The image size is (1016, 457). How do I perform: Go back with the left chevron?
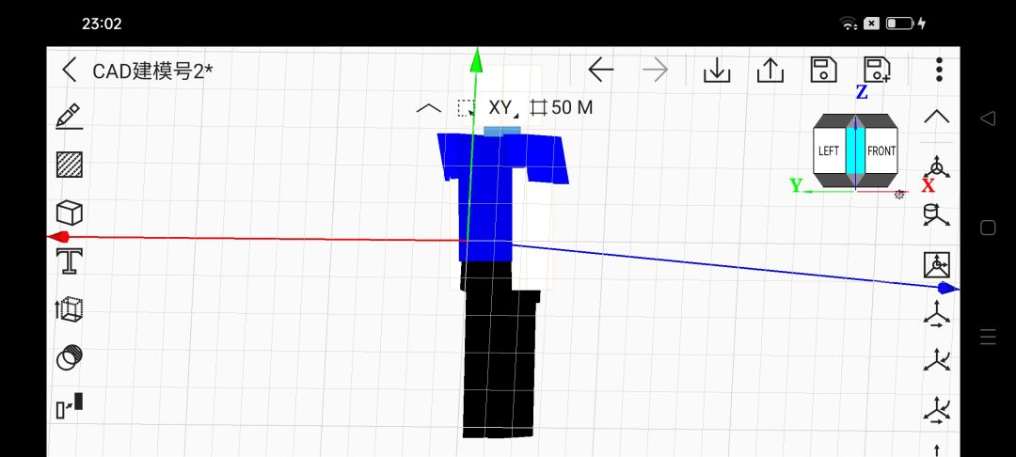coord(70,70)
